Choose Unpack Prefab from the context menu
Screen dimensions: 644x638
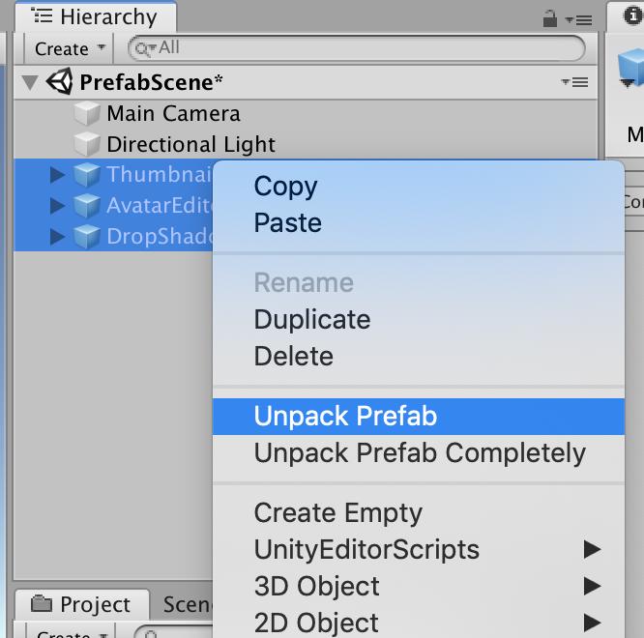(x=345, y=417)
